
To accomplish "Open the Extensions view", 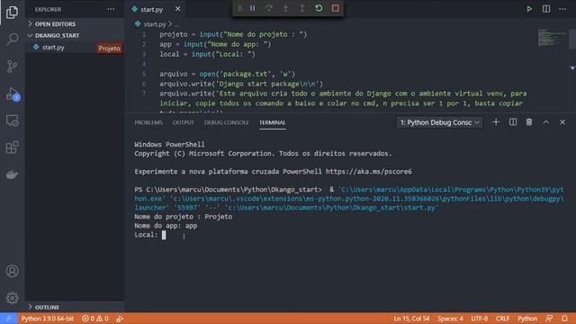I will 12,148.
